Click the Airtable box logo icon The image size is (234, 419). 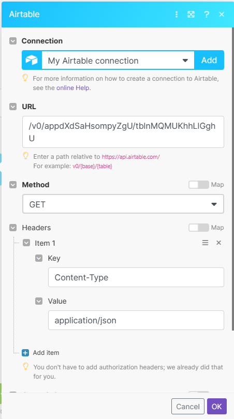coord(32,60)
